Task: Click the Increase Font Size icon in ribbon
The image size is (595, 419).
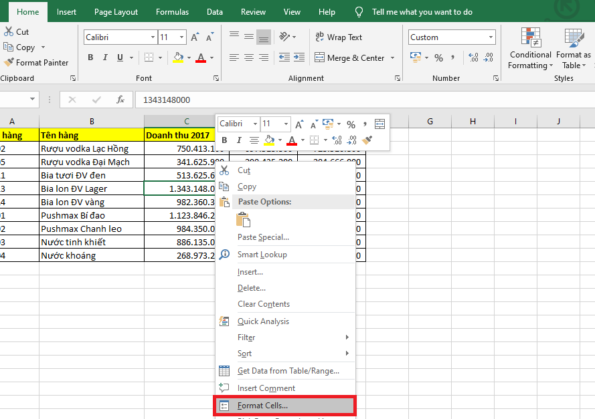Action: coord(195,37)
